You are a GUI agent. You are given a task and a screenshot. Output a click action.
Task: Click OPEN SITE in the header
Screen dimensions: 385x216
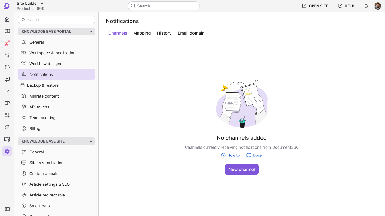[315, 6]
